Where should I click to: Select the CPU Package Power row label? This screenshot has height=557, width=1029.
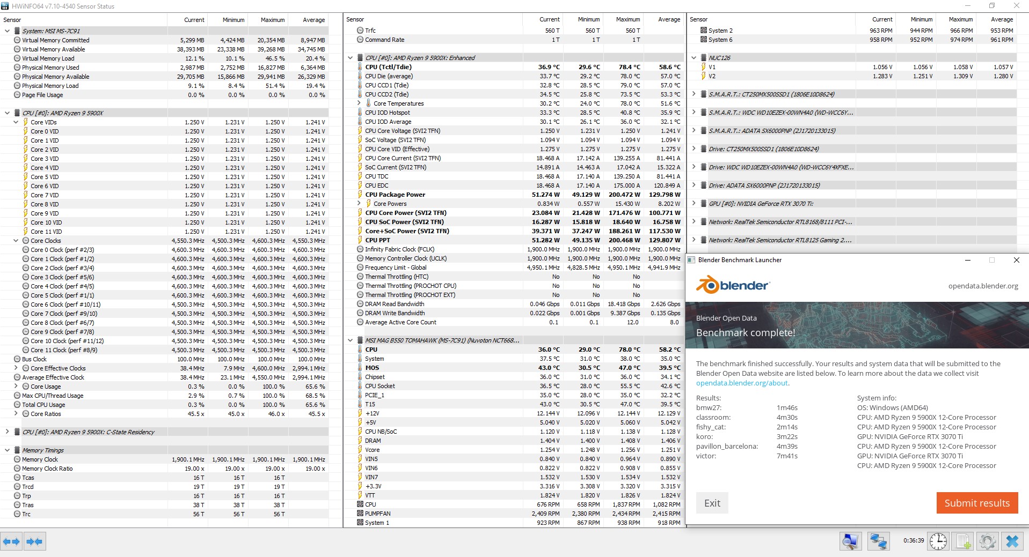(x=395, y=195)
